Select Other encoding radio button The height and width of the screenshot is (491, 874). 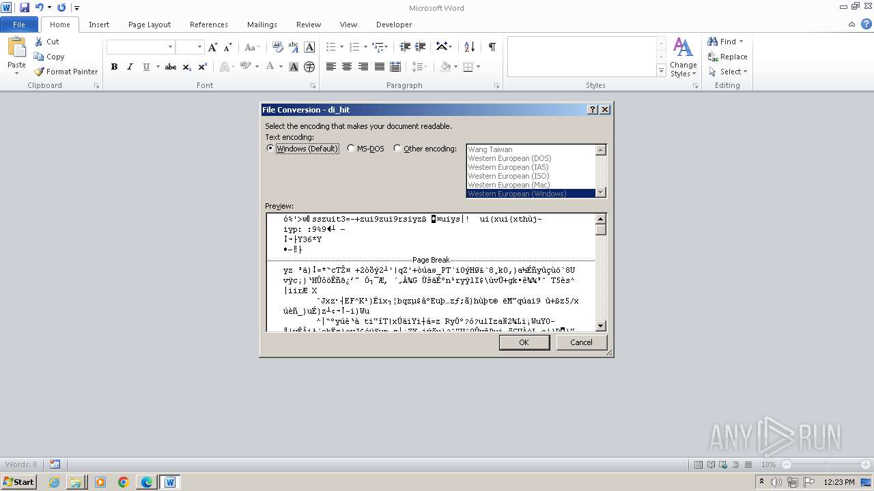[x=397, y=149]
